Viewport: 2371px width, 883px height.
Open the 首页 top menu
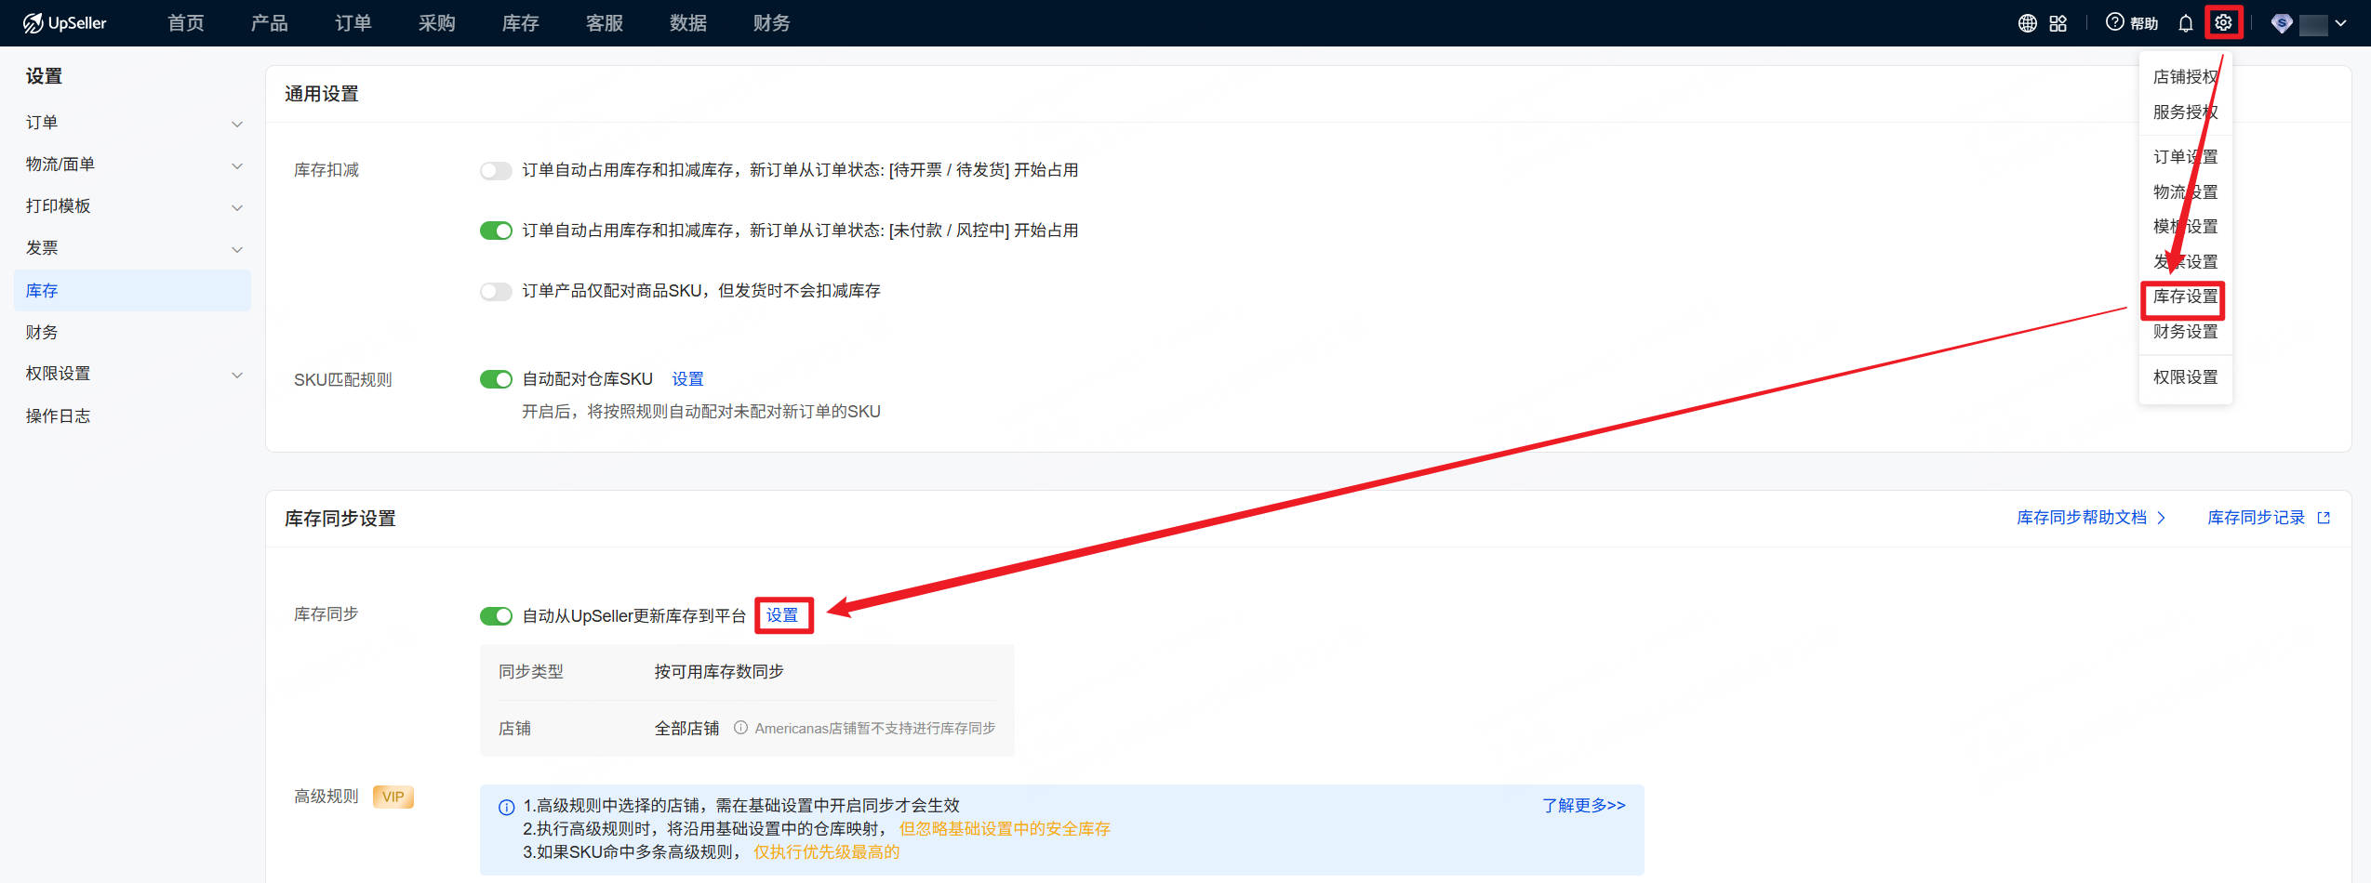click(186, 23)
